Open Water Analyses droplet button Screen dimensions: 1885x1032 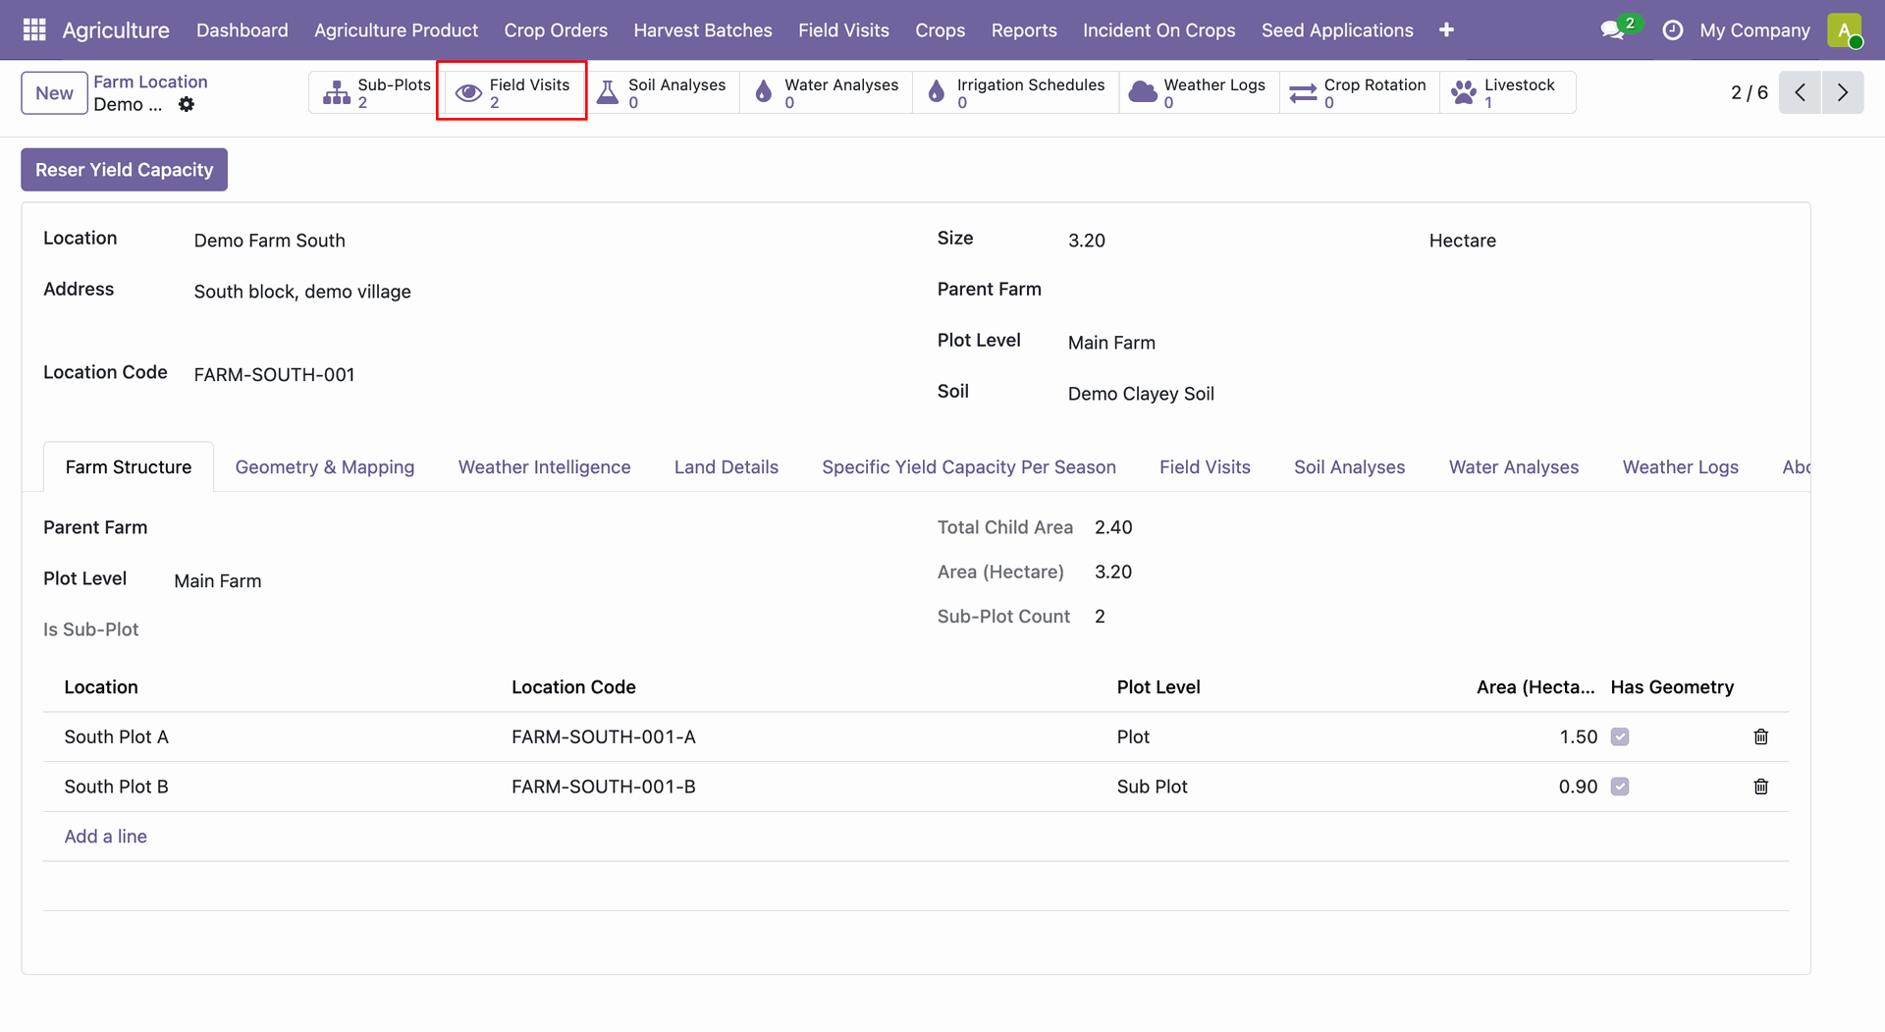point(827,92)
